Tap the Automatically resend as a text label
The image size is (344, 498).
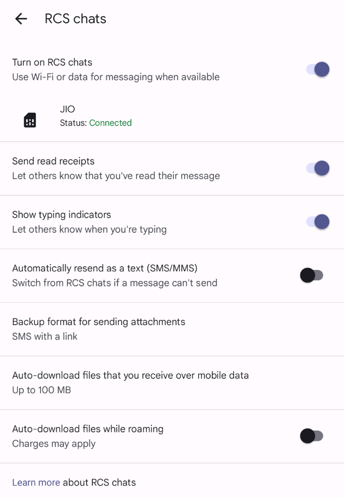tap(104, 268)
